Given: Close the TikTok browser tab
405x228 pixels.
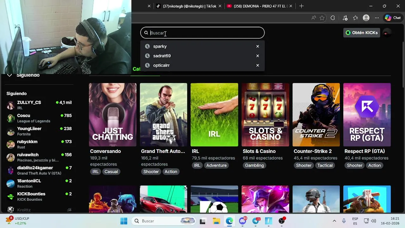Looking at the screenshot, I should pos(220,6).
